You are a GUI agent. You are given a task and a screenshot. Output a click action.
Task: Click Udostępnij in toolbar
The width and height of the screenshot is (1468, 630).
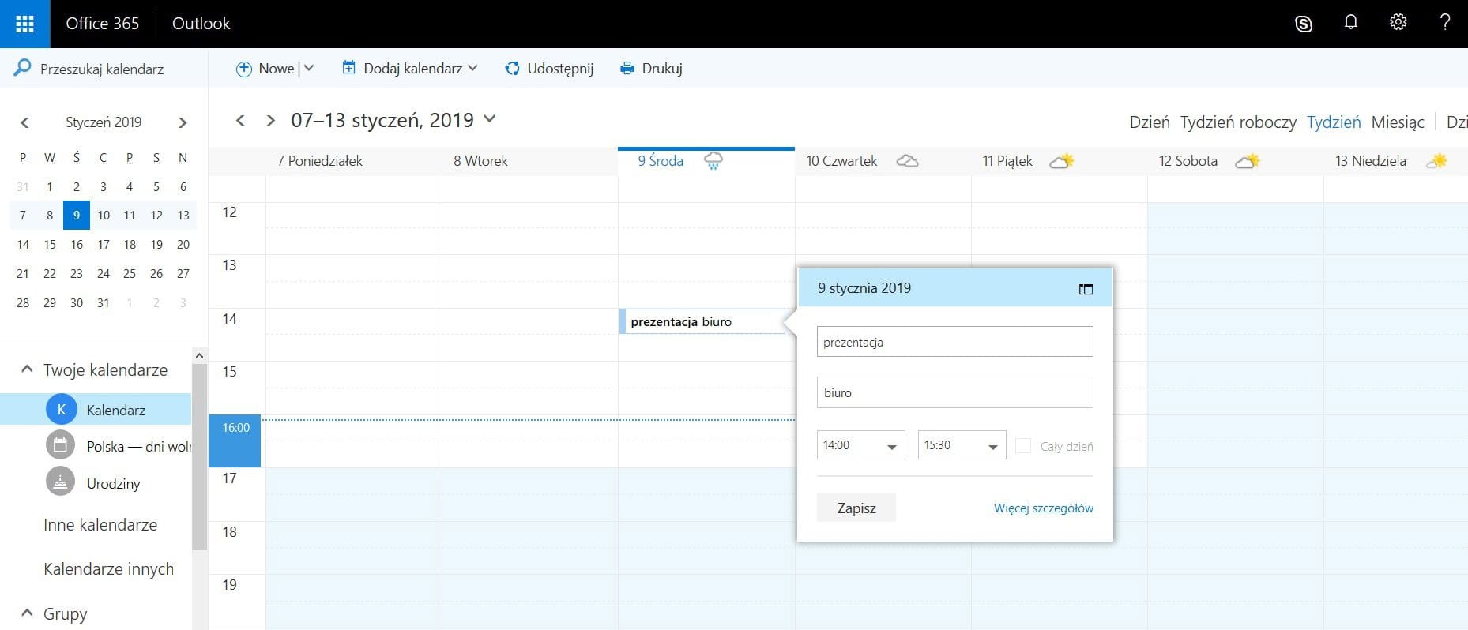coord(560,69)
